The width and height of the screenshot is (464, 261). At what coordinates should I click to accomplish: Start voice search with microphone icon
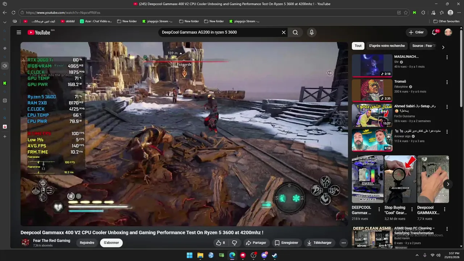tap(311, 32)
